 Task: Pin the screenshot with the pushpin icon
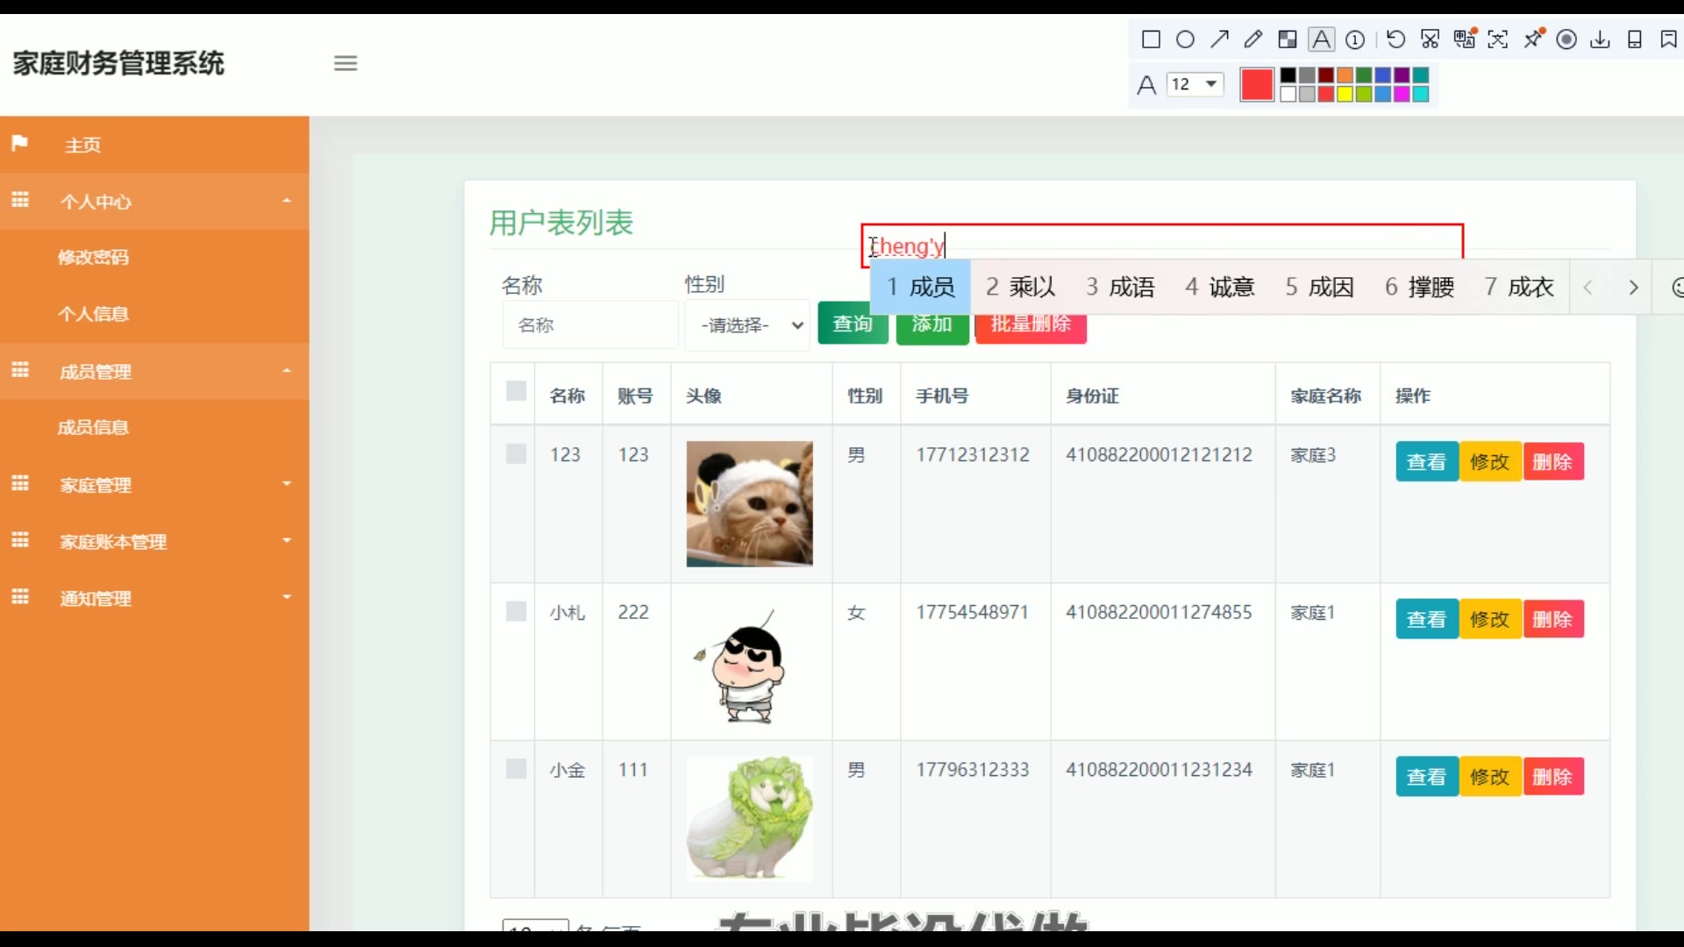(1533, 39)
